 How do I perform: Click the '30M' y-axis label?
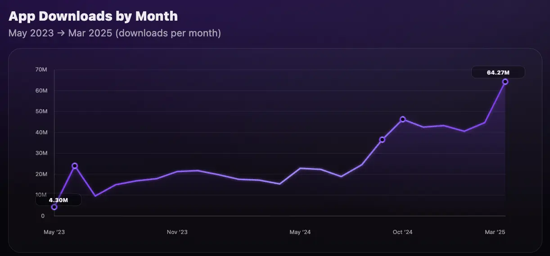coord(41,153)
